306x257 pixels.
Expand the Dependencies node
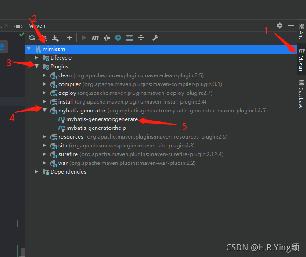36,171
